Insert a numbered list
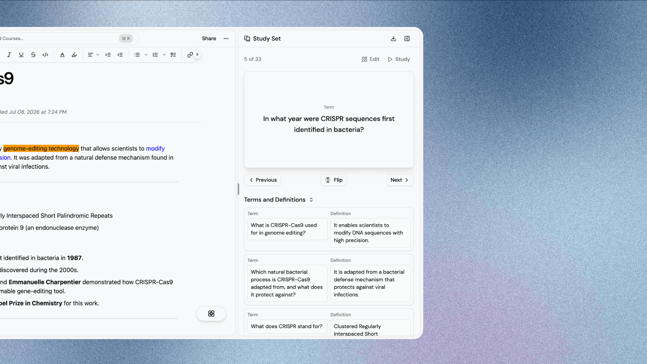The width and height of the screenshot is (647, 364). [x=155, y=55]
